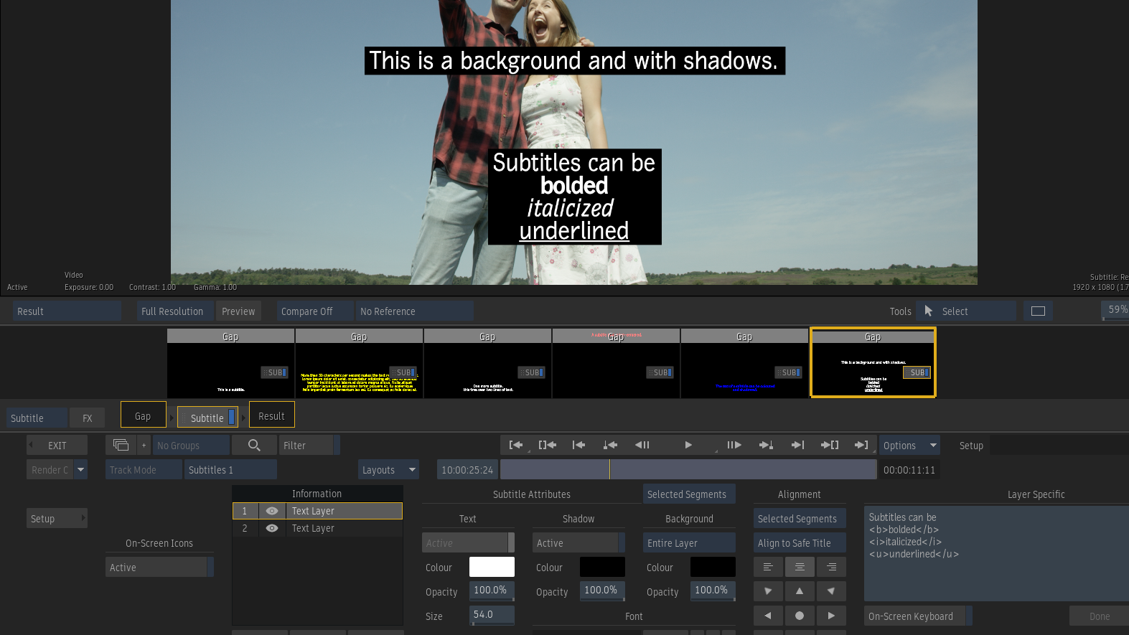Position subtitle at center anchor dot

pos(800,616)
